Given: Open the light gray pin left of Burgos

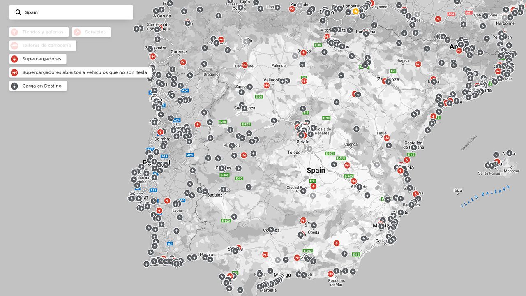Looking at the screenshot, I should pyautogui.click(x=295, y=56).
